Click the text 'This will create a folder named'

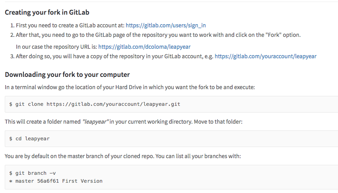tap(43, 122)
